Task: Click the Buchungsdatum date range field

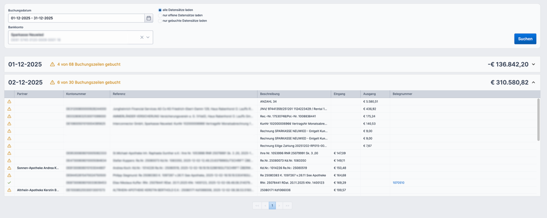Action: [x=76, y=18]
